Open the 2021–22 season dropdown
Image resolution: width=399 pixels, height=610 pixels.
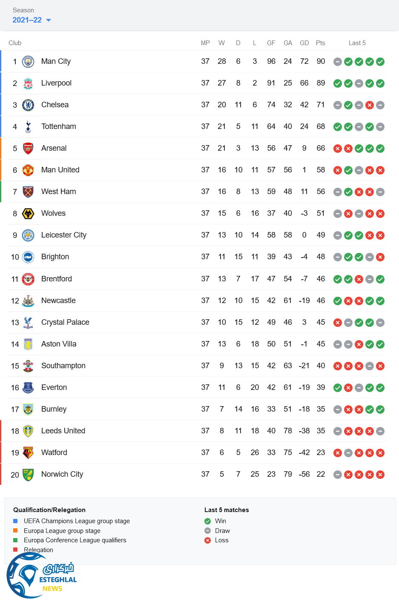[27, 20]
